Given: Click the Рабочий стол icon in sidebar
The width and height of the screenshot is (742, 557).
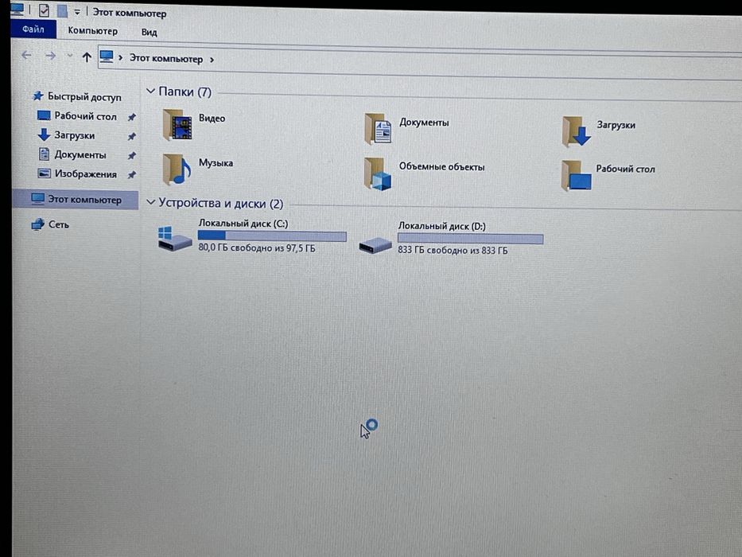Looking at the screenshot, I should pos(44,115).
